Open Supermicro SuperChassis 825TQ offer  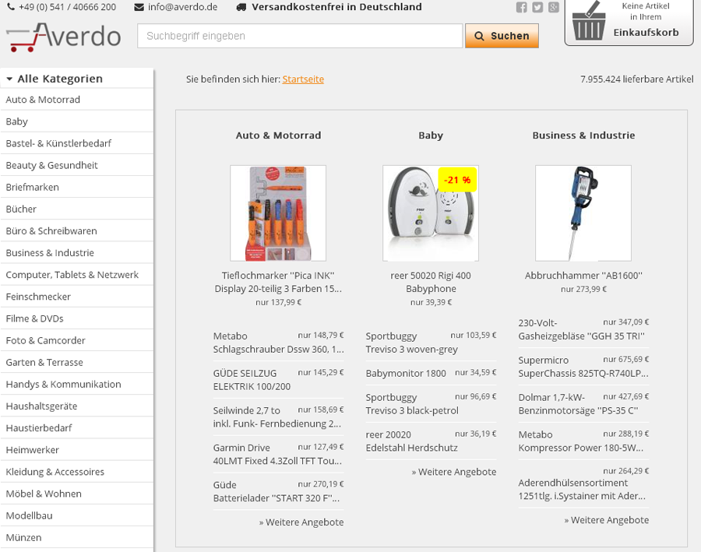click(x=583, y=367)
